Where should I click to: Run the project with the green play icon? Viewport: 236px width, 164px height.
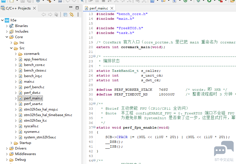209,1
